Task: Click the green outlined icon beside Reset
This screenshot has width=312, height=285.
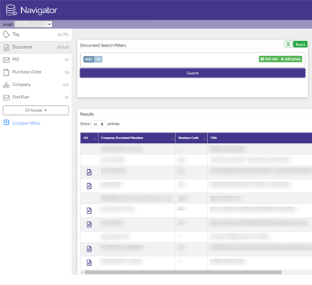Action: tap(288, 44)
